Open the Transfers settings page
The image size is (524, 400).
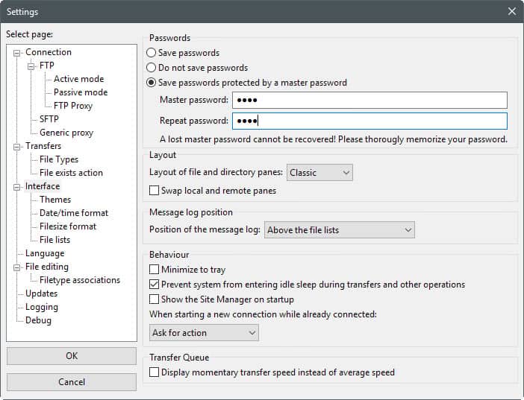43,146
